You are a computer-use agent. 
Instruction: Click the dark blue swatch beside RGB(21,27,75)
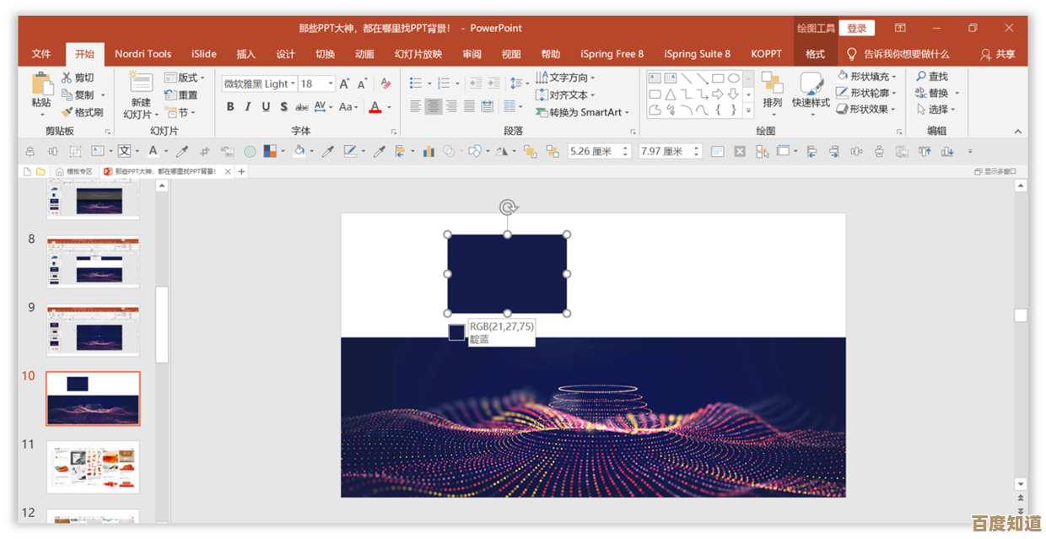456,332
